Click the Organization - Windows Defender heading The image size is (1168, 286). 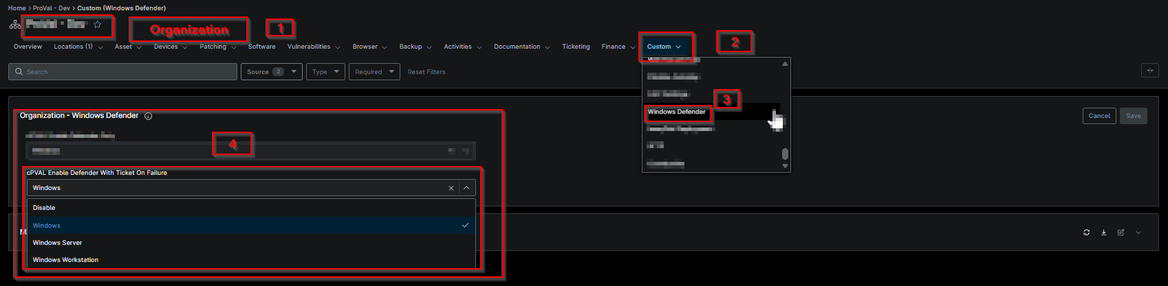point(79,116)
